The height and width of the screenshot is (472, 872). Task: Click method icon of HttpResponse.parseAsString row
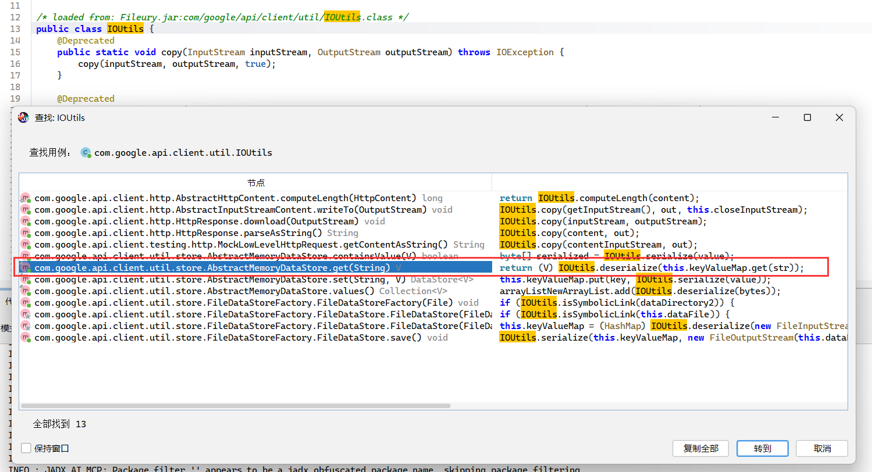[x=26, y=233]
